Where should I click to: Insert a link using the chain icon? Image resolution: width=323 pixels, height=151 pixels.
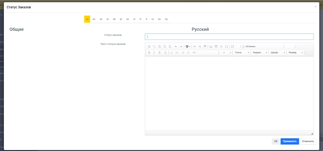click(195, 46)
